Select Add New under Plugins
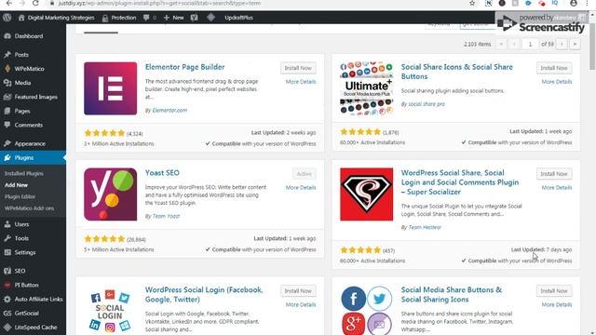Screen dimensions: 596x335 (x=17, y=185)
